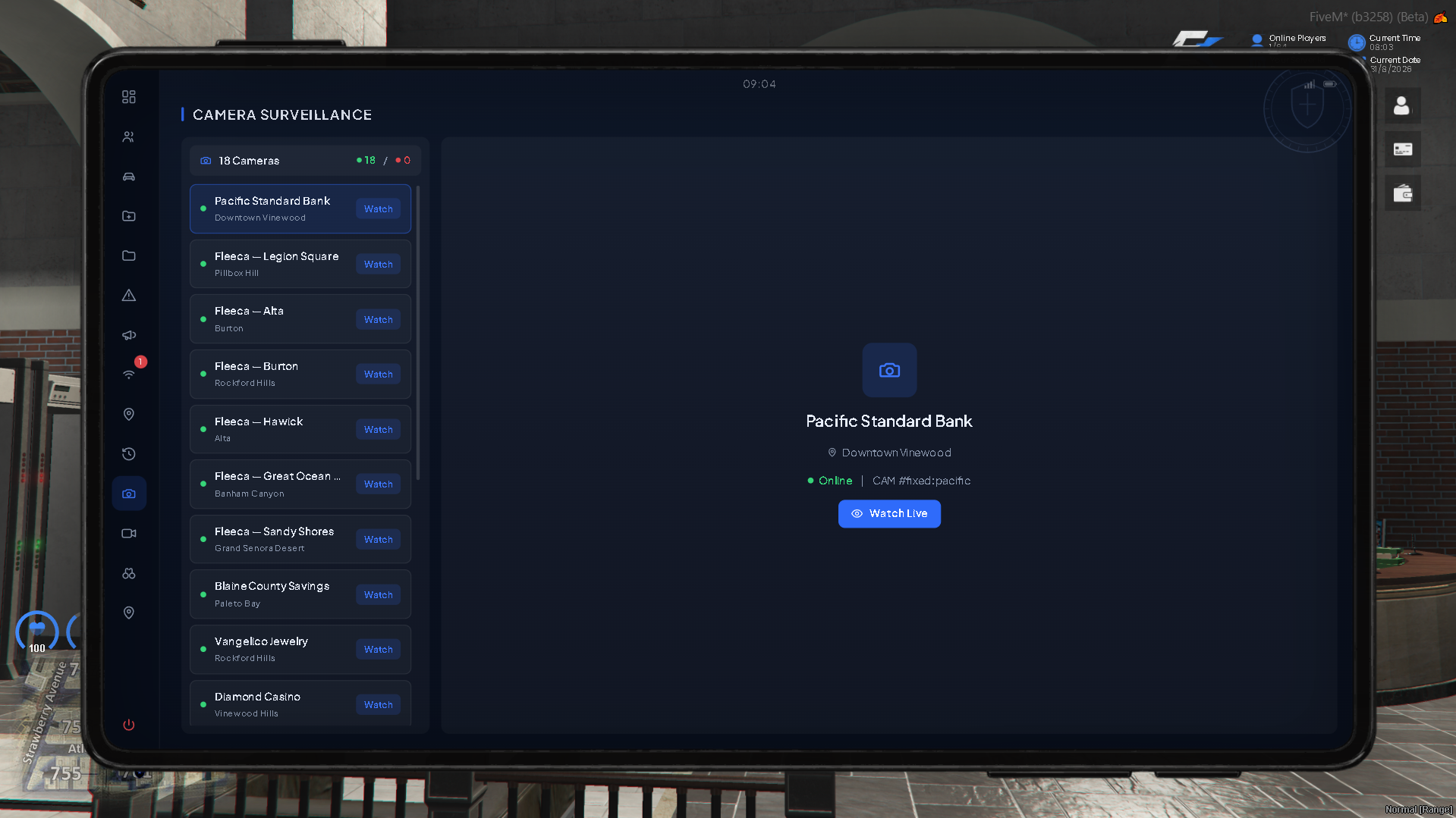Click the 'CAMERA SURVEILLANCE' page heading
Viewport: 1456px width, 818px height.
282,114
